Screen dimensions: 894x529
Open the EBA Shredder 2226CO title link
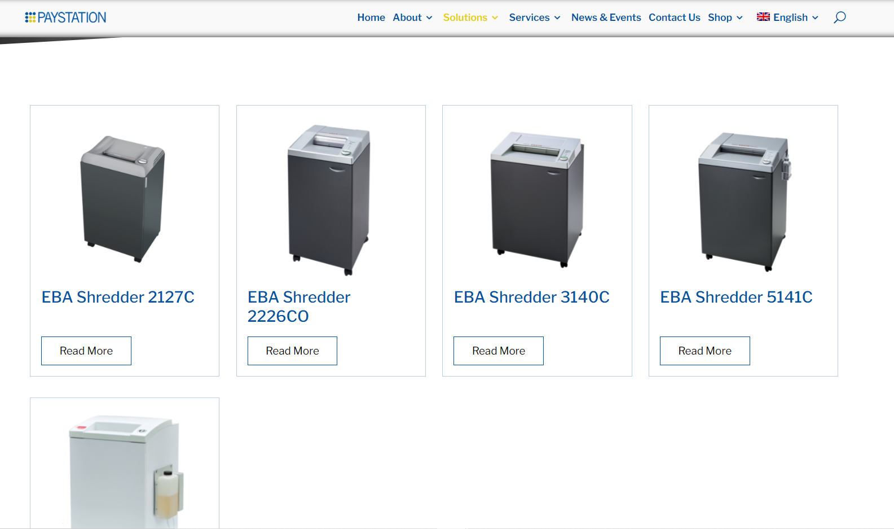tap(299, 307)
